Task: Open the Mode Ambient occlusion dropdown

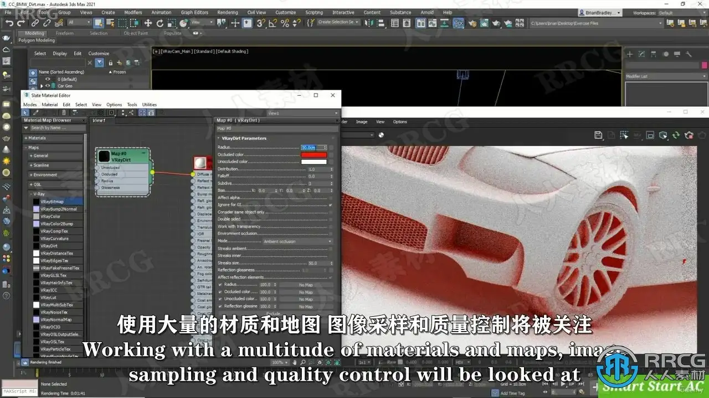Action: (297, 242)
